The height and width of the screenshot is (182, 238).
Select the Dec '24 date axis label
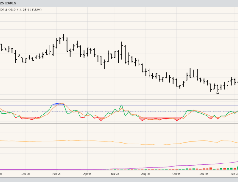26,174
